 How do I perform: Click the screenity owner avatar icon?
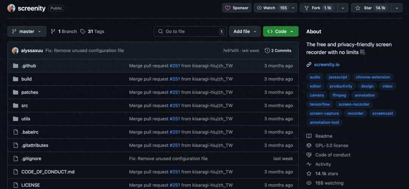pyautogui.click(x=11, y=8)
